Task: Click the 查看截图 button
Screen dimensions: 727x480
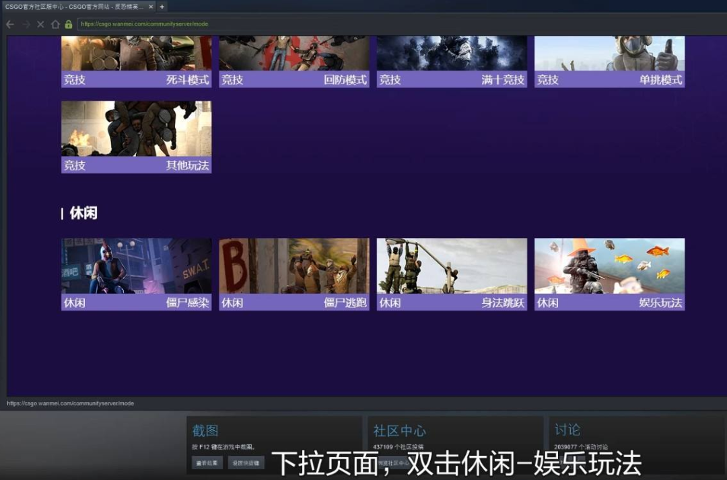Action: (x=207, y=463)
